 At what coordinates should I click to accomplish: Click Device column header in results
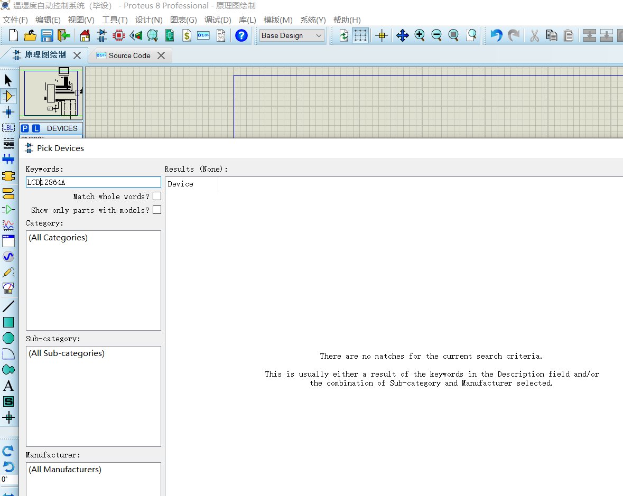click(191, 184)
